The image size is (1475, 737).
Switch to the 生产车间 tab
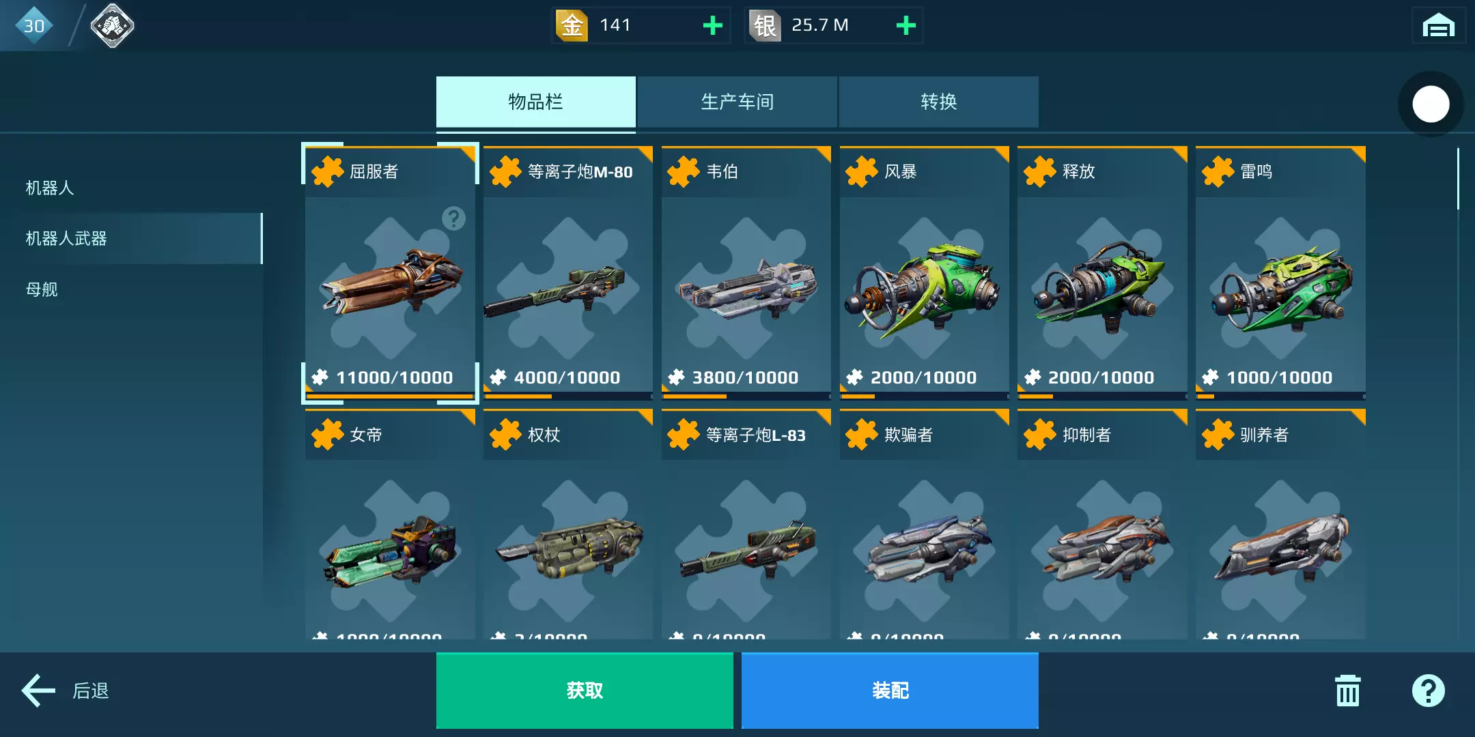click(737, 102)
